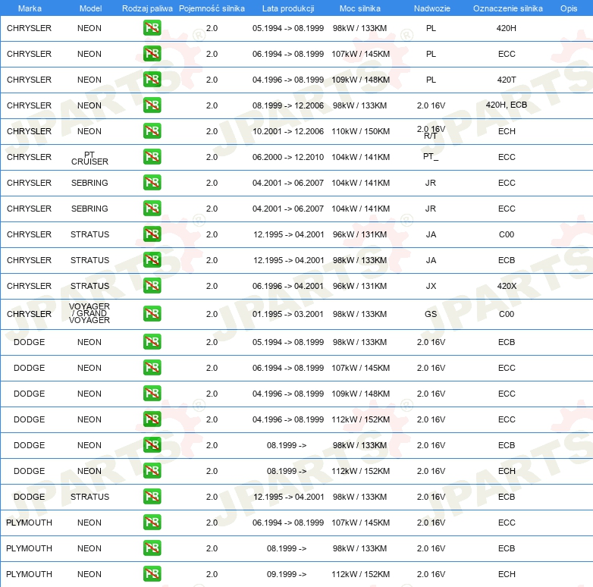
Task: Click the Moc silnika column header
Action: point(360,8)
